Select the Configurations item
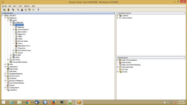This screenshot has width=187, height=105. pos(14,87)
